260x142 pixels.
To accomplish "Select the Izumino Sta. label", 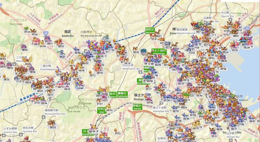I will point(10,132).
